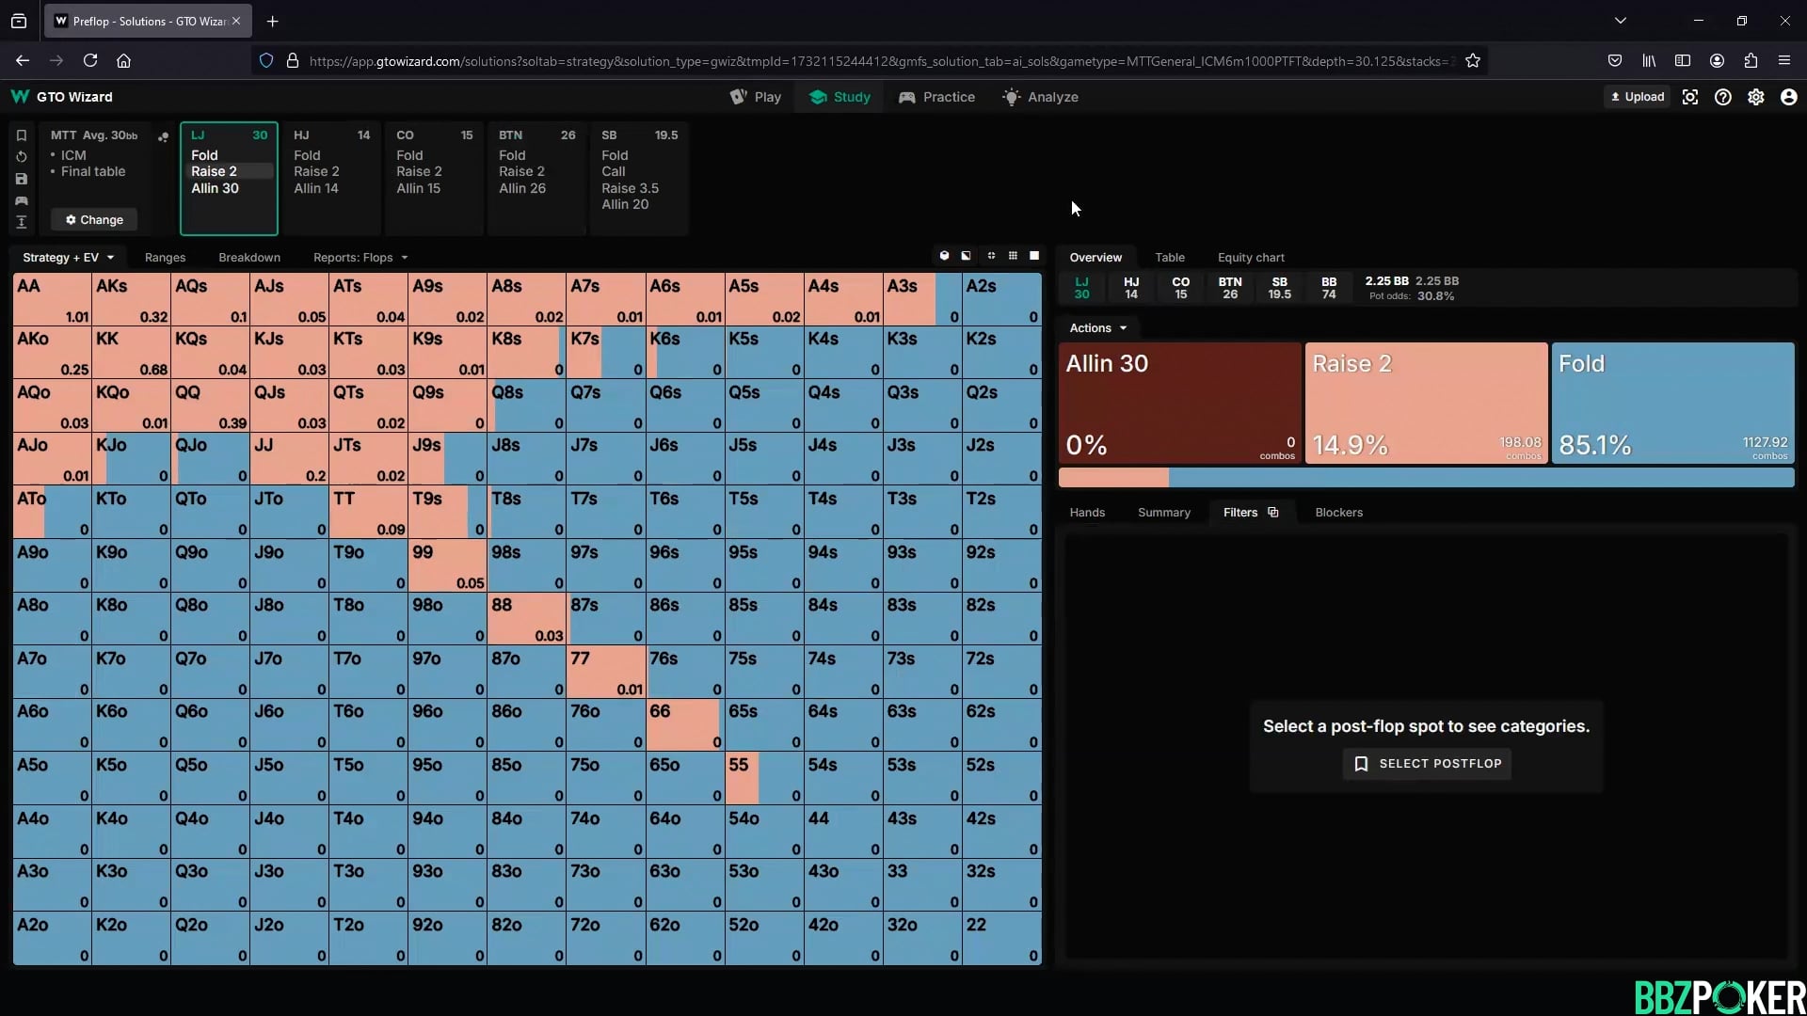Open the Blockers tab
1807x1016 pixels.
(x=1338, y=512)
